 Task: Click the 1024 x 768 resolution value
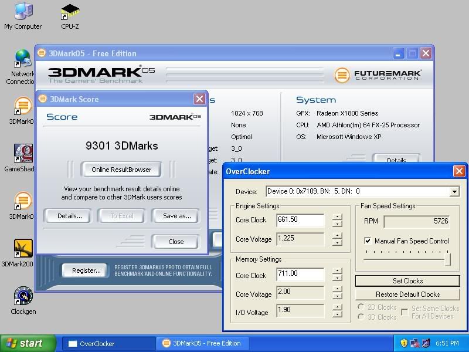[247, 113]
